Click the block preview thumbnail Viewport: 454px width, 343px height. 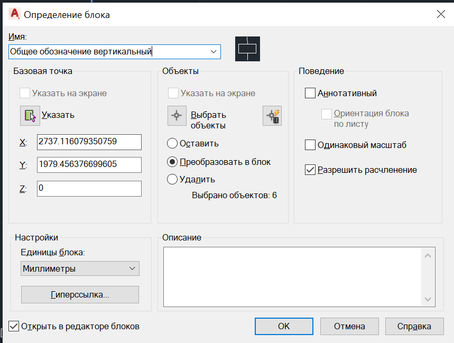click(247, 49)
